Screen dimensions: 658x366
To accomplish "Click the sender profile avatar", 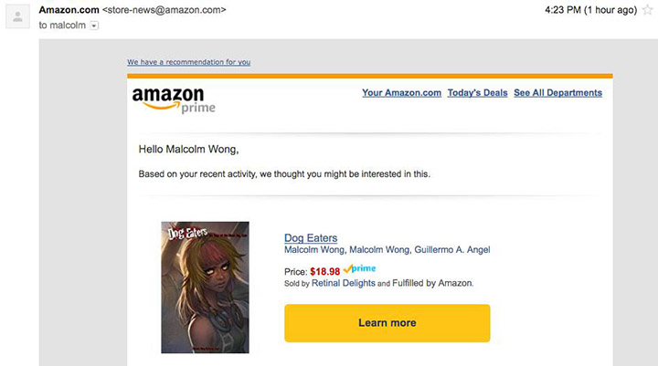I will pyautogui.click(x=16, y=18).
